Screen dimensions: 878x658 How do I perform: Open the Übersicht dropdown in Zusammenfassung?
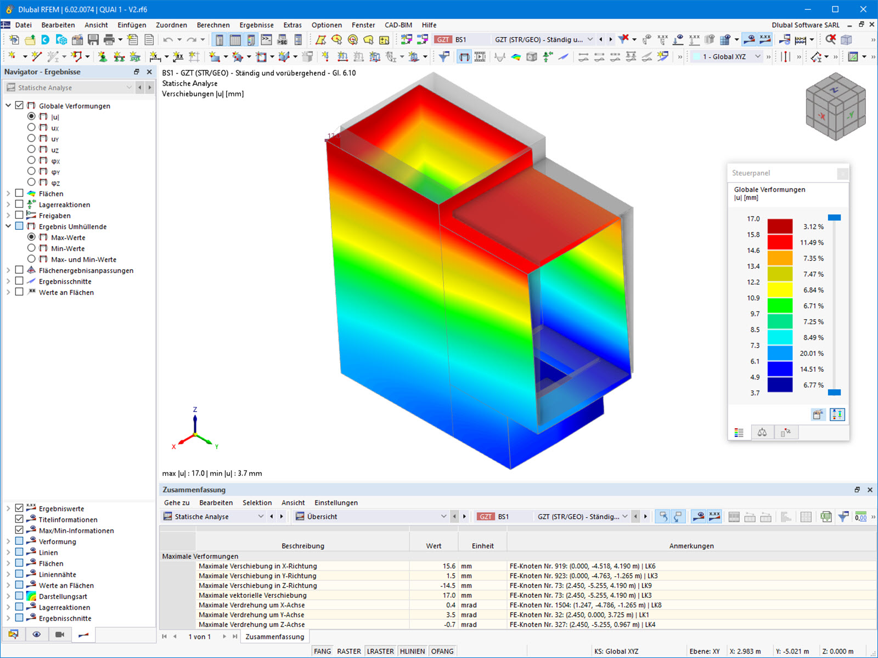443,517
